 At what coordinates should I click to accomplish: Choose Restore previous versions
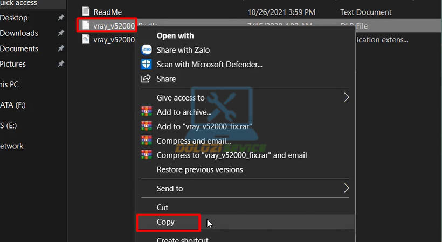199,169
